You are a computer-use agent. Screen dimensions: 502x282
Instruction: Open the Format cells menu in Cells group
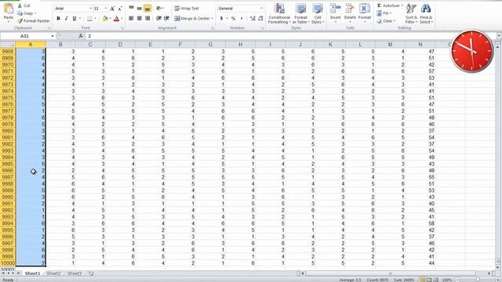(x=364, y=13)
